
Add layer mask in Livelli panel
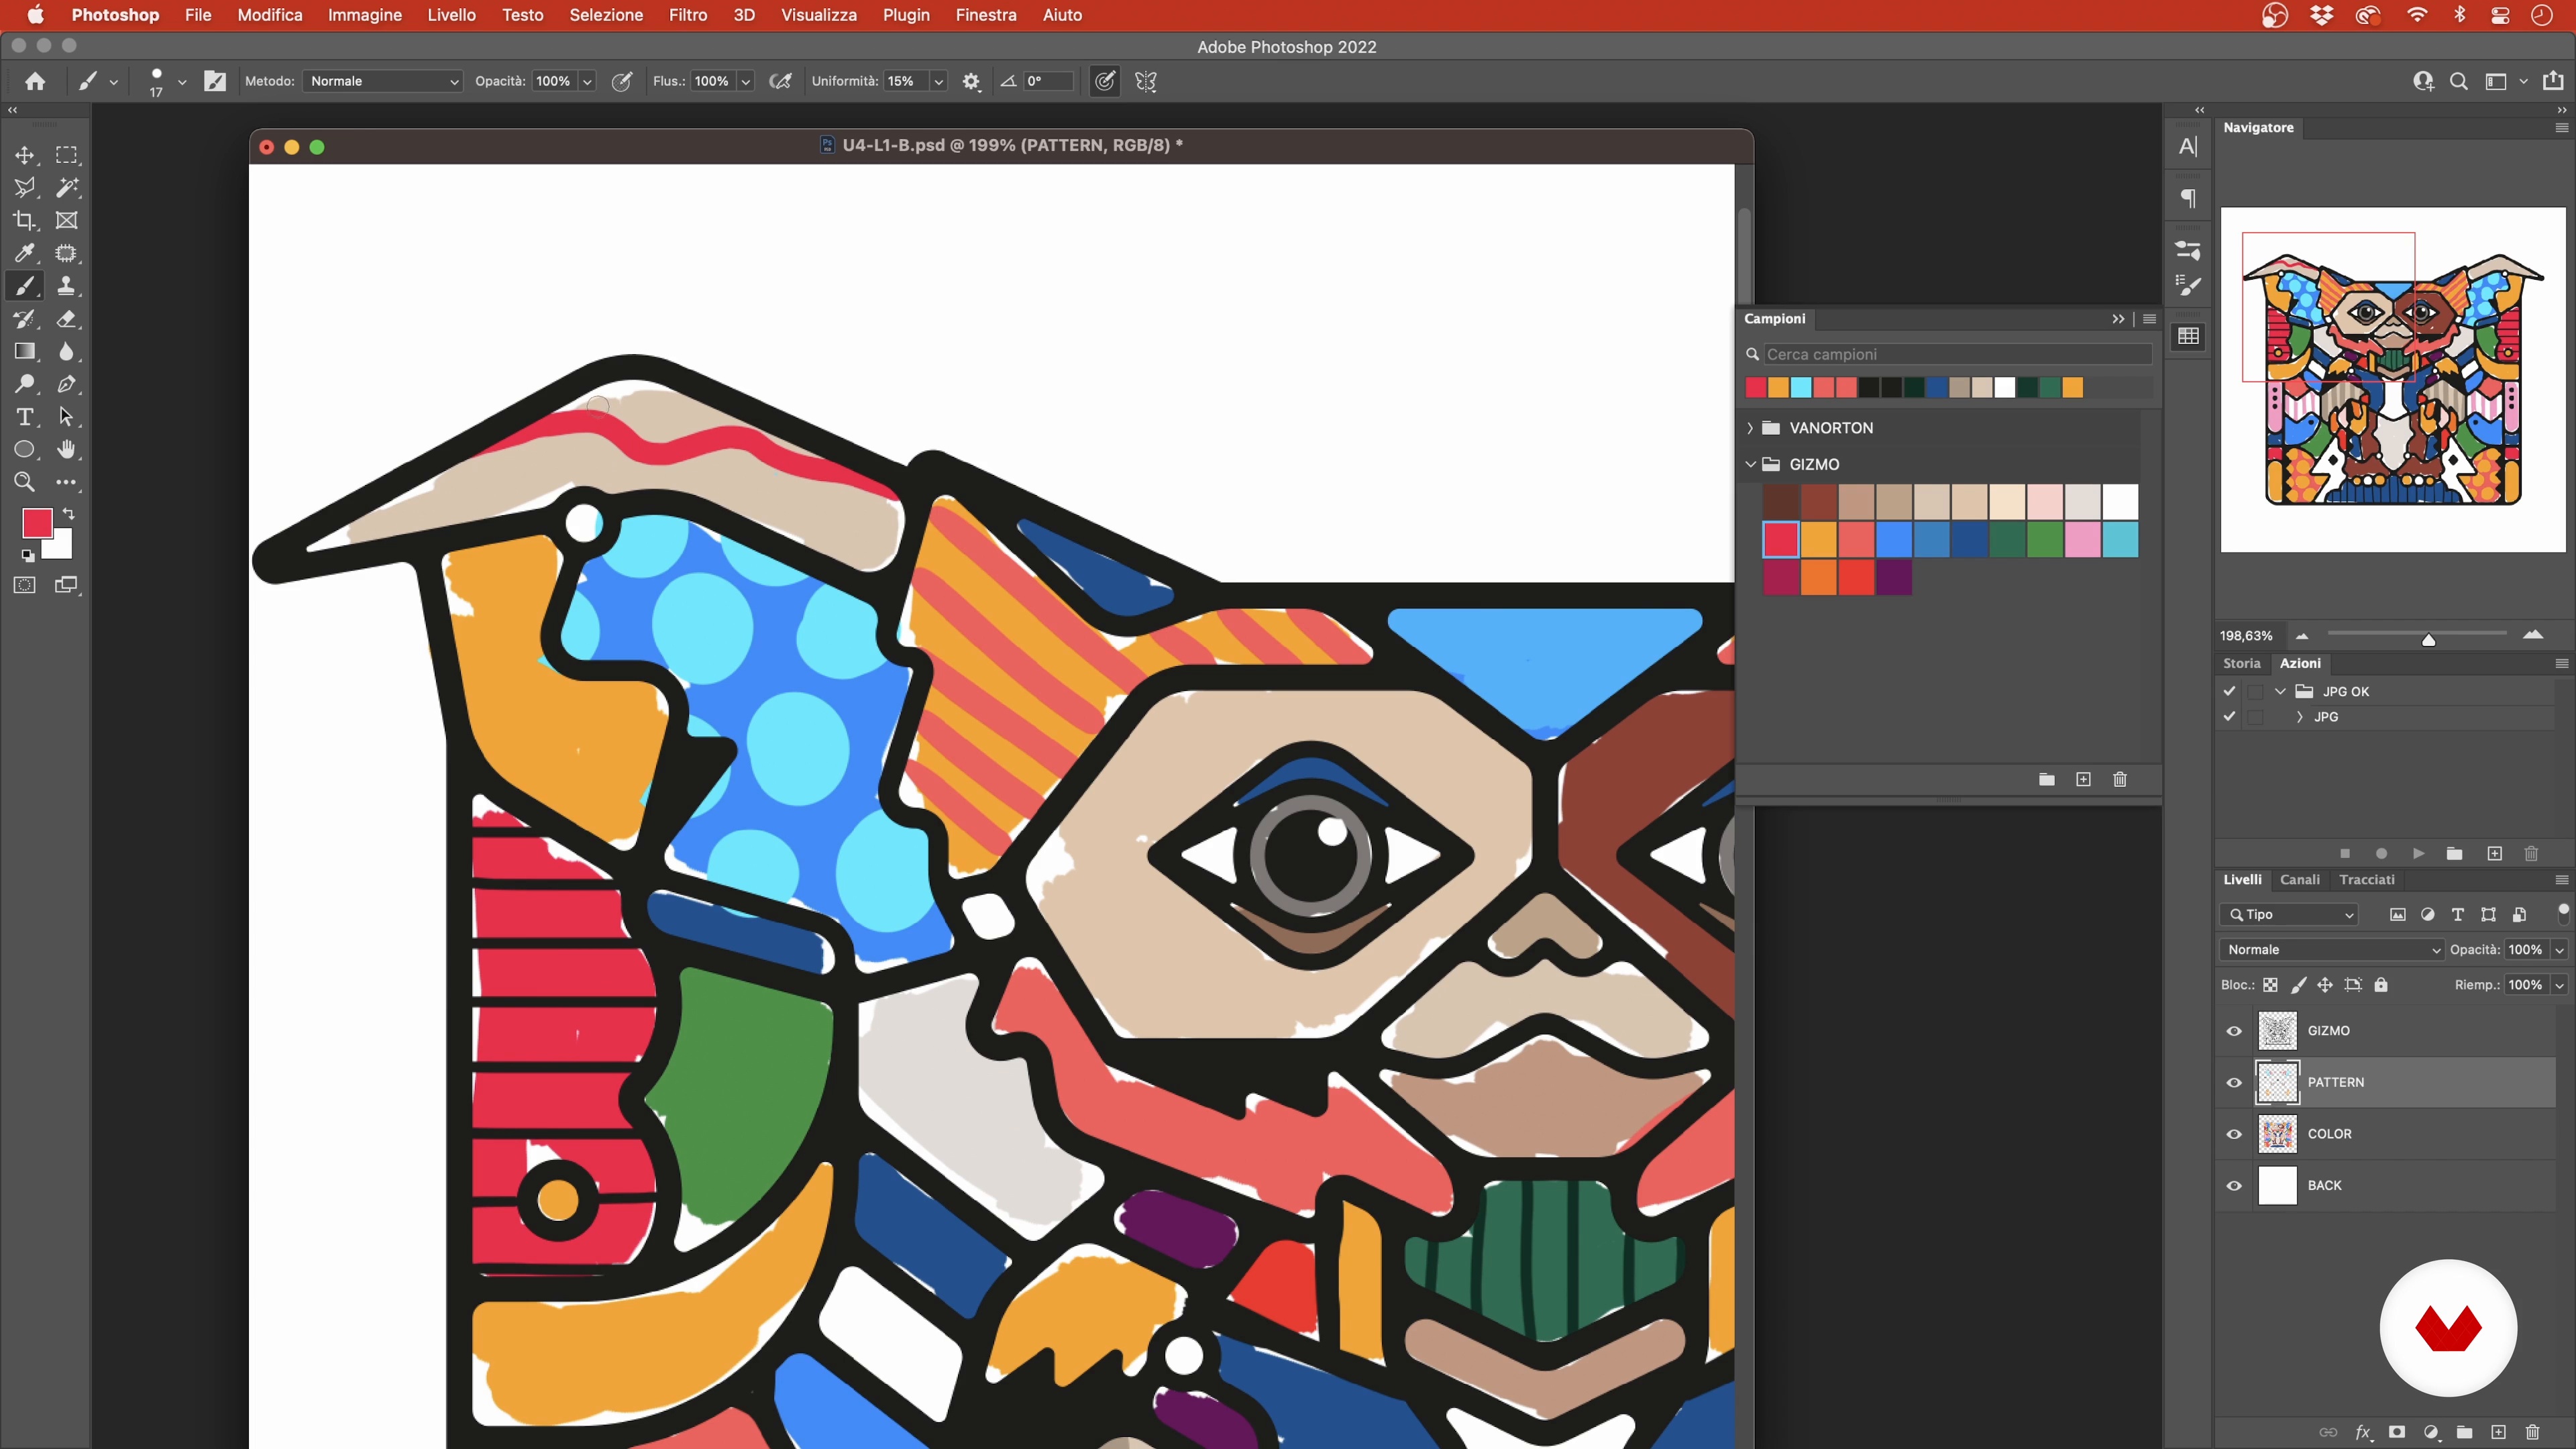click(2397, 1432)
